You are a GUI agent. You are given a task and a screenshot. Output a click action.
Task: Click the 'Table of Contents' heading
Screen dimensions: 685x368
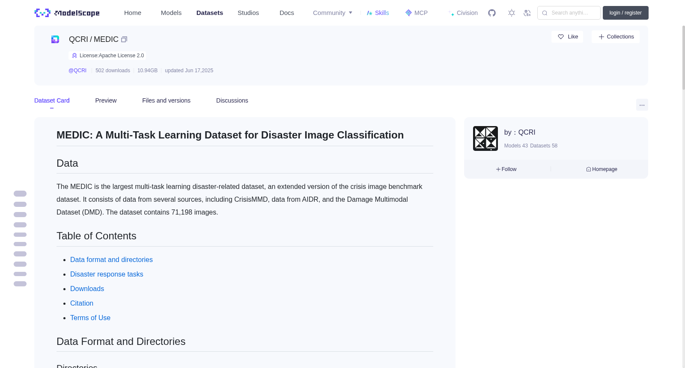(96, 236)
